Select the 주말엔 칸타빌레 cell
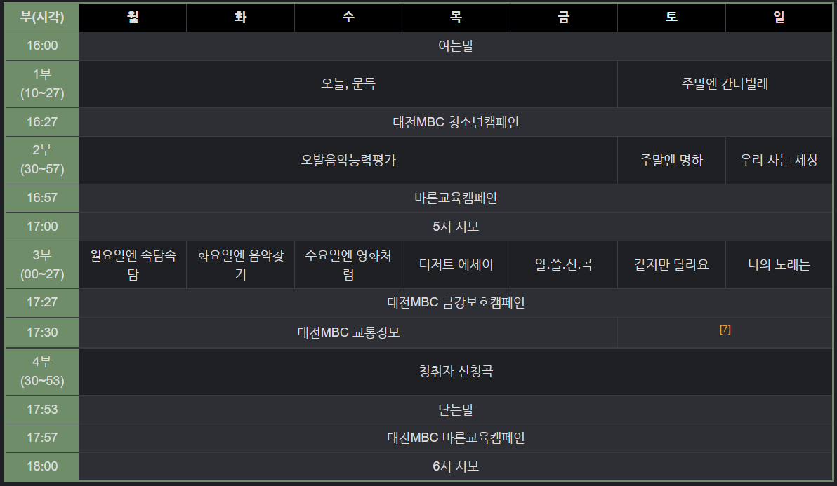Screen dimensions: 837x486 coord(725,83)
